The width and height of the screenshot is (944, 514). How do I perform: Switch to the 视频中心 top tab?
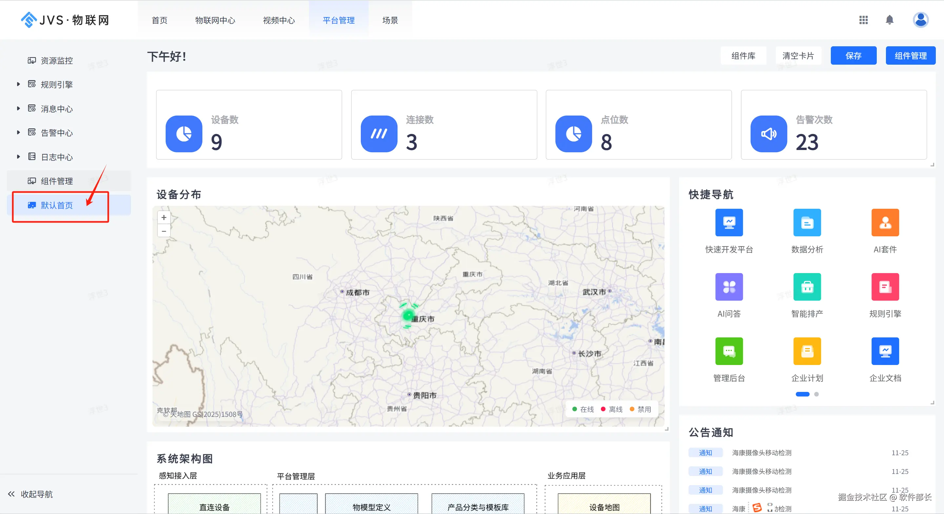(278, 20)
